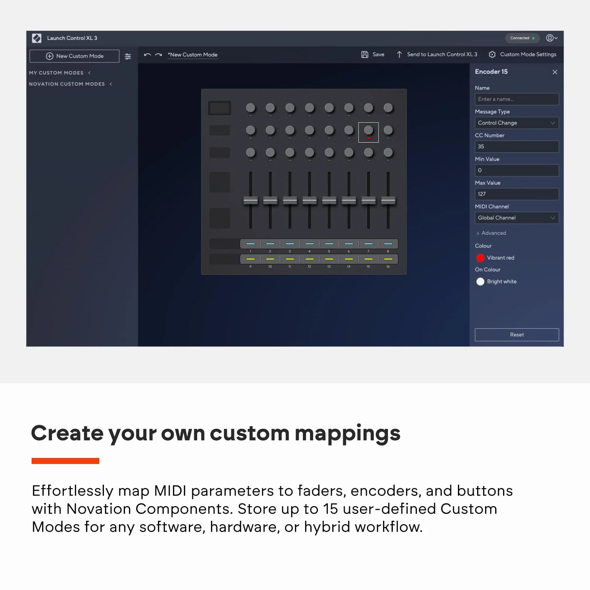Image resolution: width=590 pixels, height=590 pixels.
Task: Select the third encoder in the middle row
Action: coord(290,130)
